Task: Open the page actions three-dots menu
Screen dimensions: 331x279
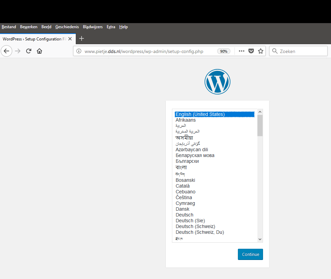Action: [x=242, y=51]
